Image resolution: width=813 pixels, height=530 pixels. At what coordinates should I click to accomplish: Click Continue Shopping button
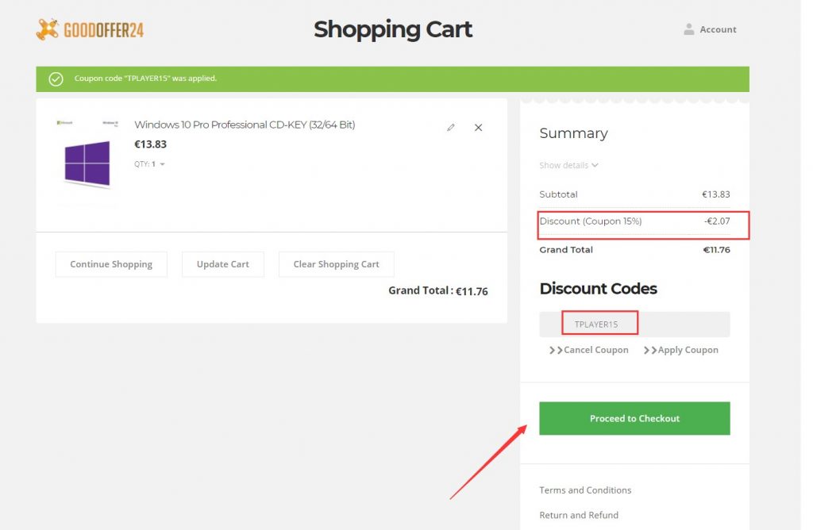coord(111,264)
